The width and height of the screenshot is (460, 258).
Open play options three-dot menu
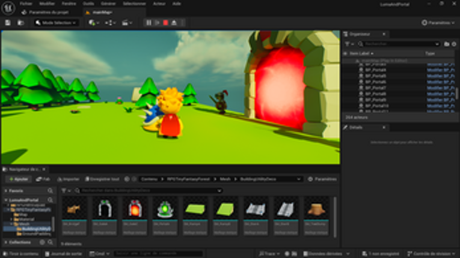pyautogui.click(x=182, y=23)
